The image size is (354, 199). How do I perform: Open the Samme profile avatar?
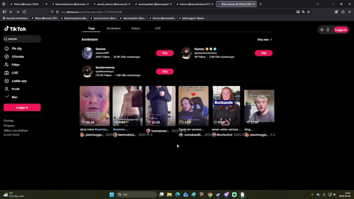[87, 53]
